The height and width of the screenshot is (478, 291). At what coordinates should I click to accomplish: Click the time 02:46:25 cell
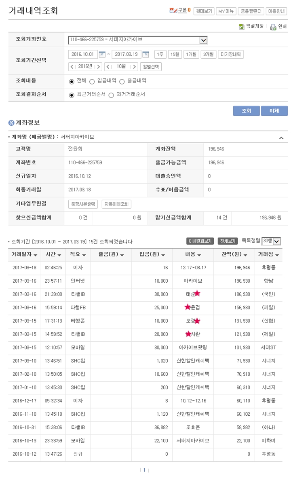(x=53, y=268)
